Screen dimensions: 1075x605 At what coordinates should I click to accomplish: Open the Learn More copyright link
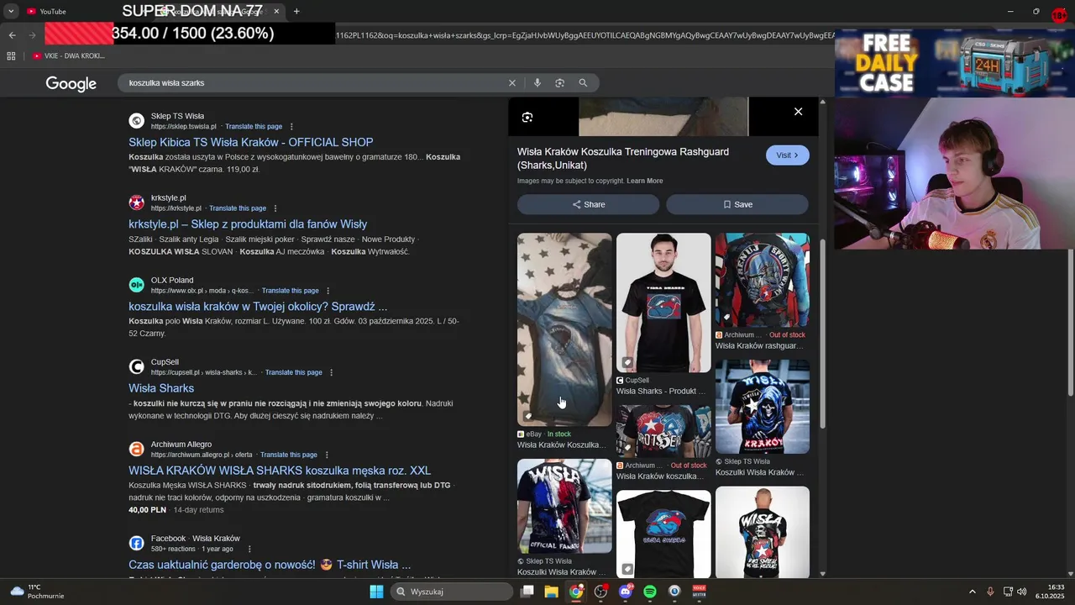(644, 181)
